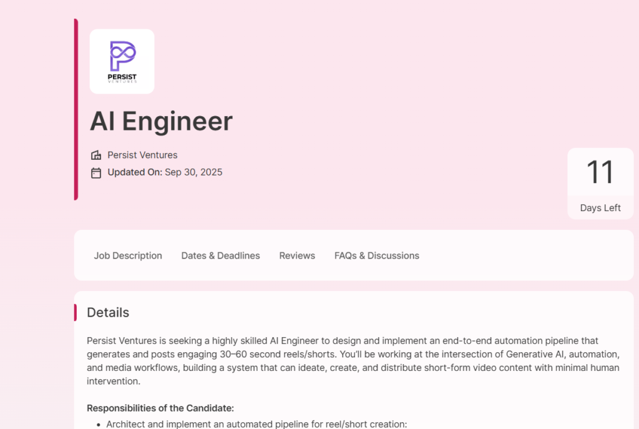Open the Dates & Deadlines tab
Screen dimensions: 639x429
[x=220, y=255]
